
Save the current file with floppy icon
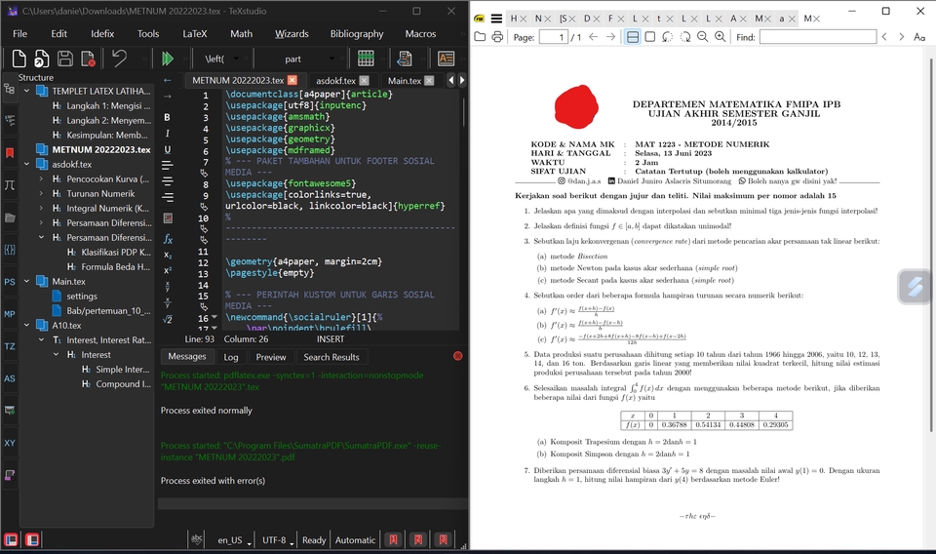click(x=65, y=59)
